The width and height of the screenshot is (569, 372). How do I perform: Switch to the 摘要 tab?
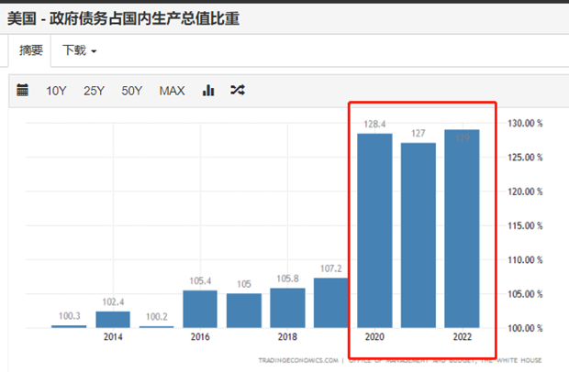pyautogui.click(x=31, y=50)
